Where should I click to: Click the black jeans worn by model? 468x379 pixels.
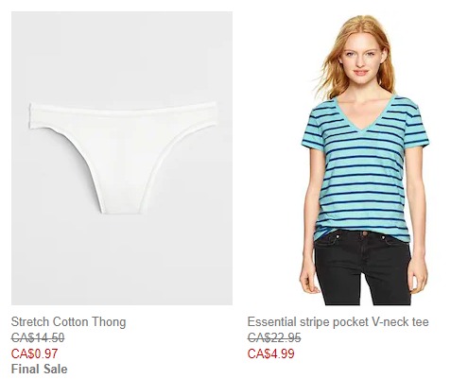click(x=362, y=267)
